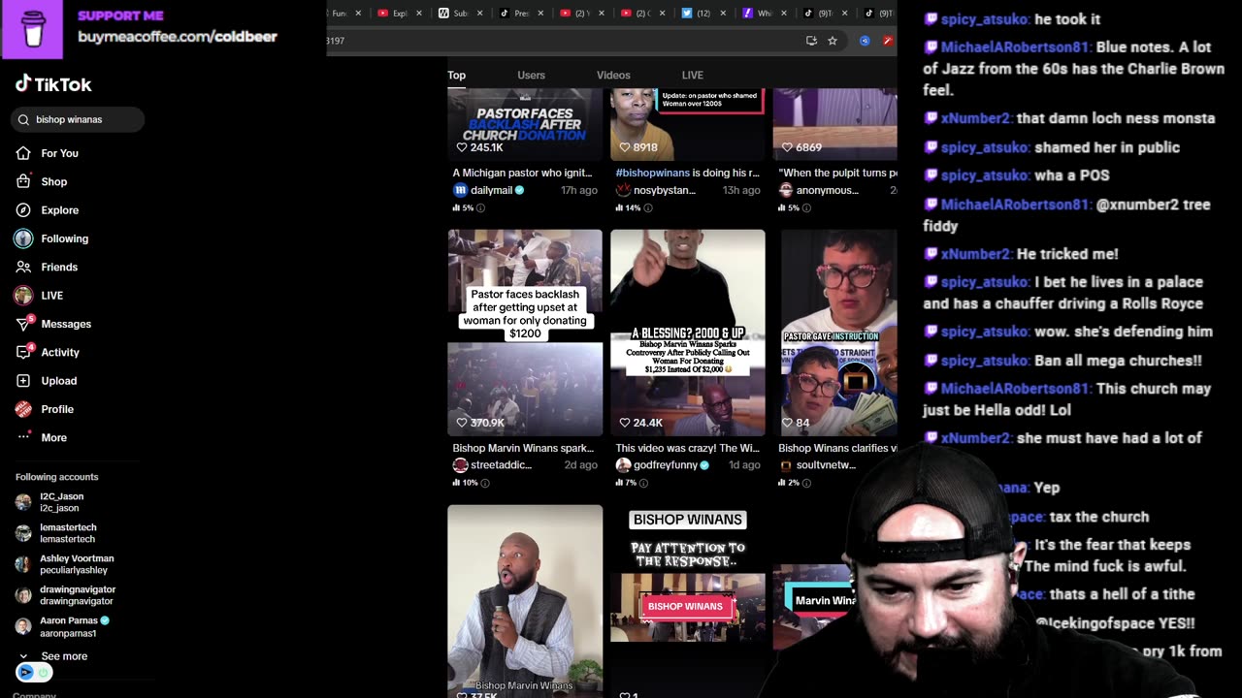1242x698 pixels.
Task: Bookmark page with the star icon
Action: [832, 41]
